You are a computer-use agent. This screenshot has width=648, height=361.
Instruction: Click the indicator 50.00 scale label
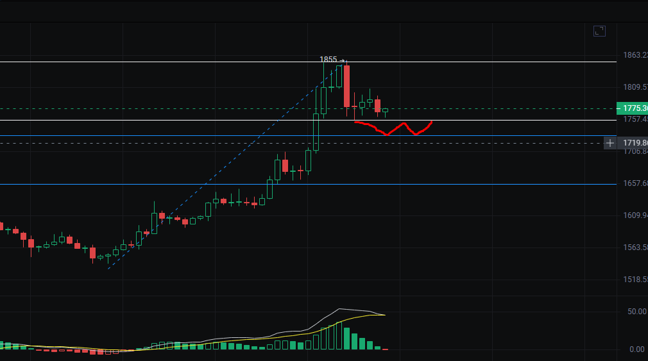(637, 312)
